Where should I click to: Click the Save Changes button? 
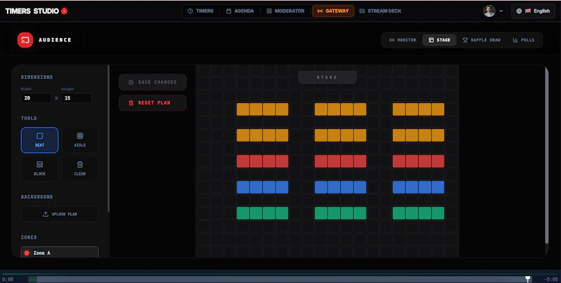152,82
